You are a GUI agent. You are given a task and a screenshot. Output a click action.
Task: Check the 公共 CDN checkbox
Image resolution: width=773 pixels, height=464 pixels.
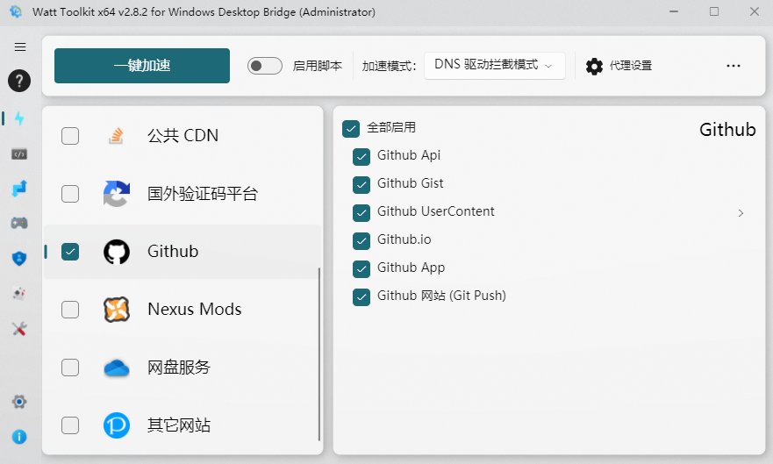tap(70, 136)
